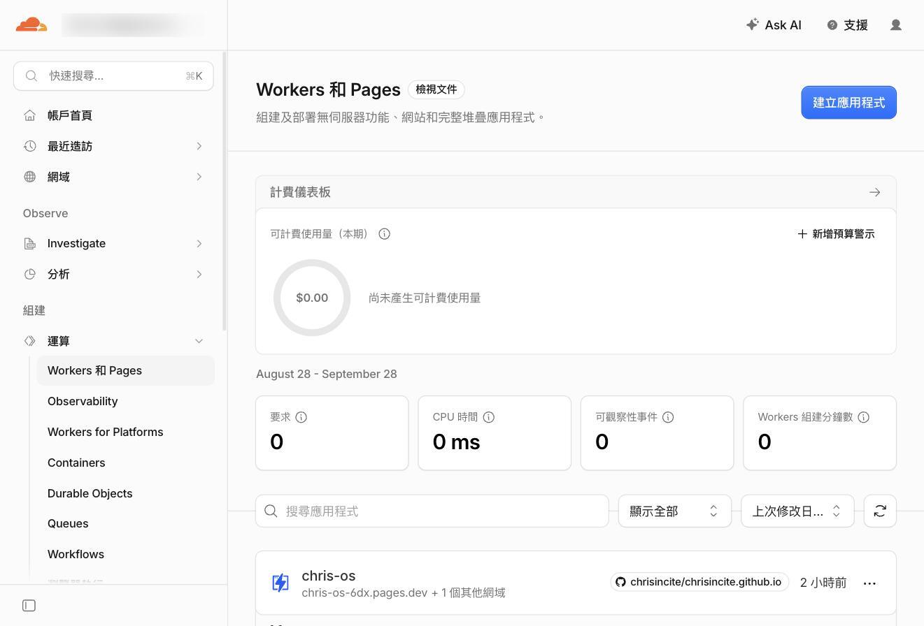Click the 檢視文件 docs button

[436, 89]
